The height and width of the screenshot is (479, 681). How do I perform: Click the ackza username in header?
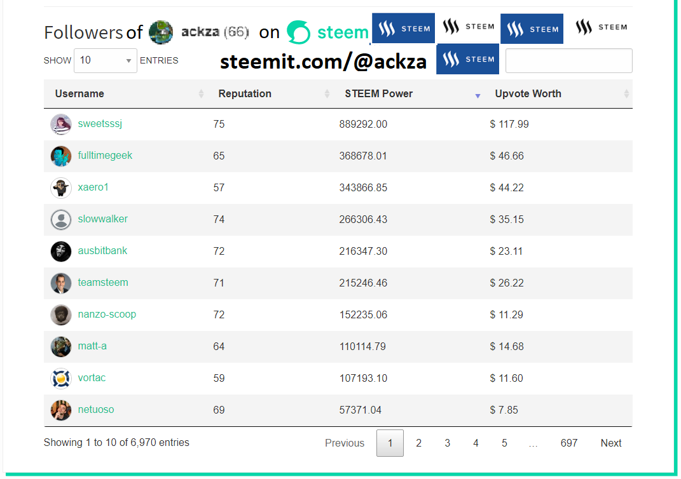coord(200,32)
